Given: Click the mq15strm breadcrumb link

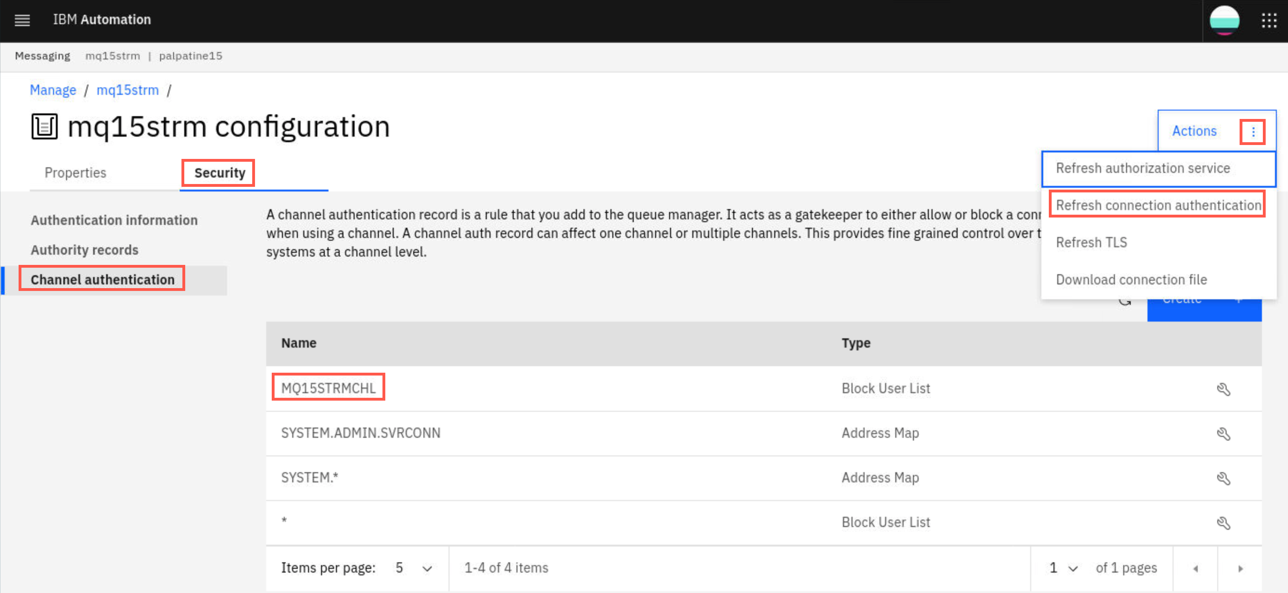Looking at the screenshot, I should [127, 91].
